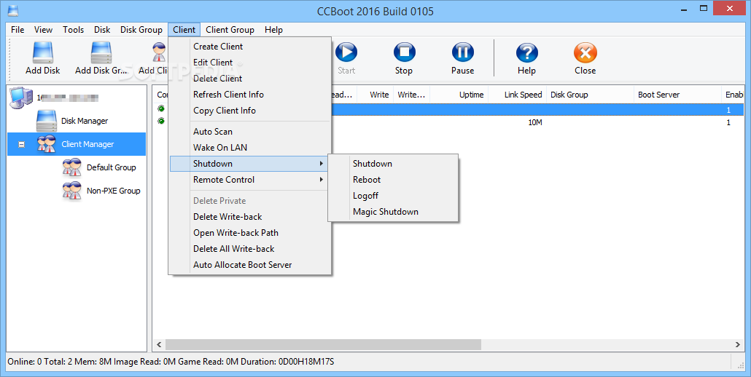Click the scrollbar right arrow
This screenshot has width=751, height=377.
click(x=738, y=344)
